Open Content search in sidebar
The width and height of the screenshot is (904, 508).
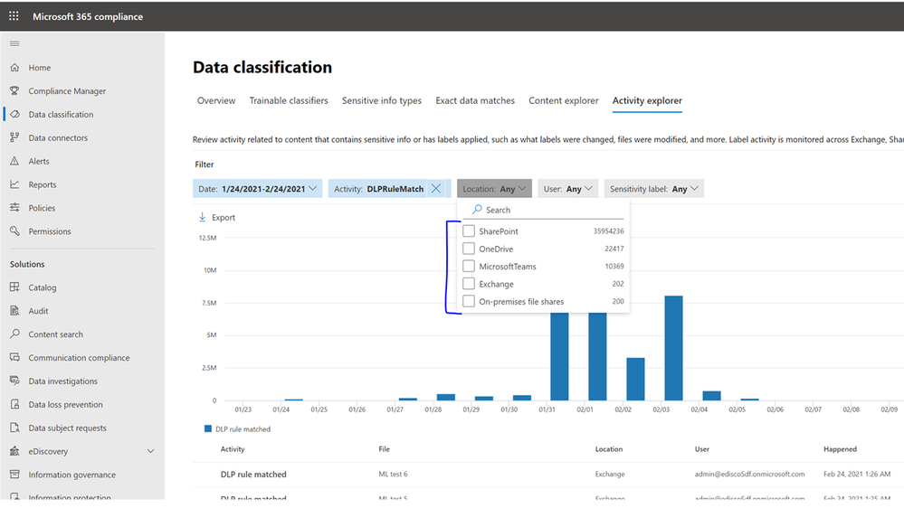click(x=55, y=334)
